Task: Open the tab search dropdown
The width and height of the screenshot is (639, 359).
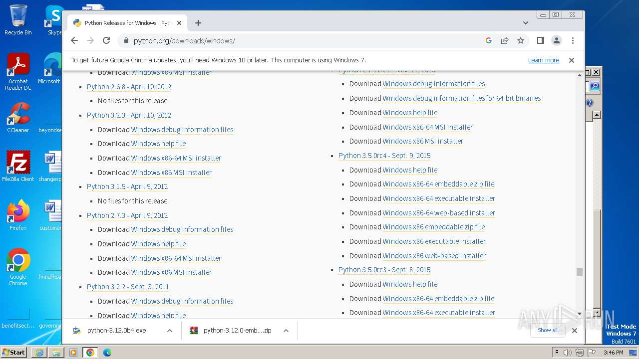Action: pyautogui.click(x=526, y=23)
